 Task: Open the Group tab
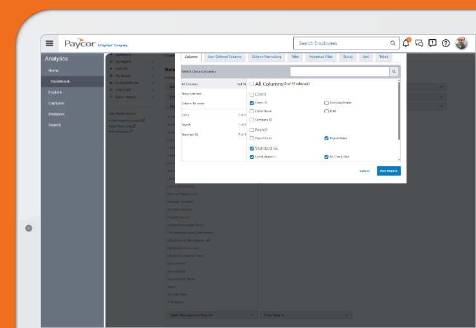point(347,57)
